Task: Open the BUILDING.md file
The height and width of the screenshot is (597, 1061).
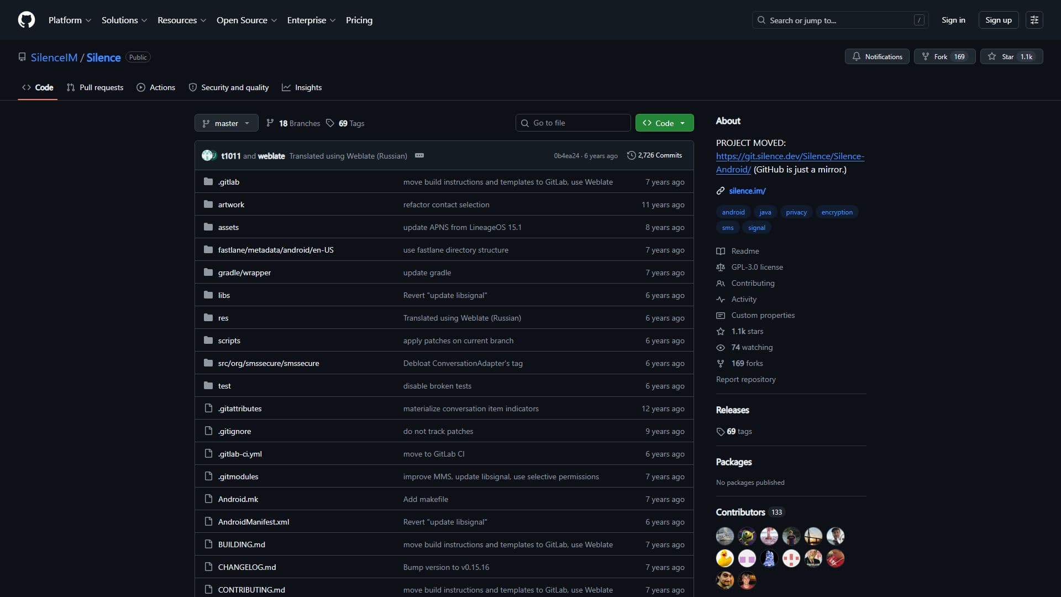Action: click(241, 544)
